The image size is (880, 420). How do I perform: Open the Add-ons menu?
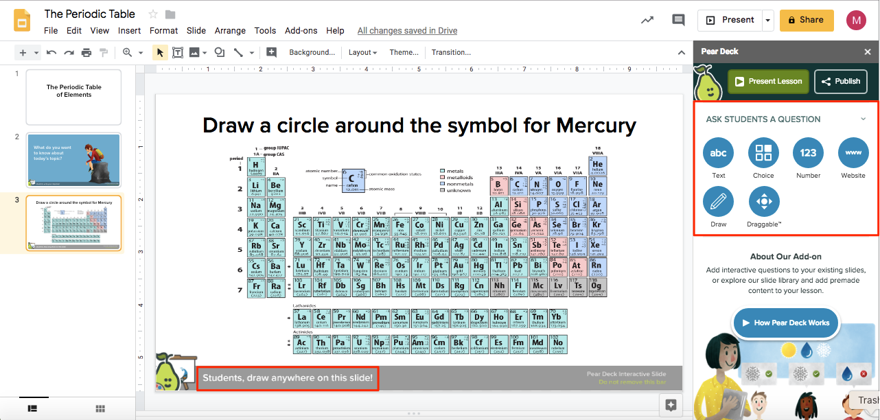(301, 31)
